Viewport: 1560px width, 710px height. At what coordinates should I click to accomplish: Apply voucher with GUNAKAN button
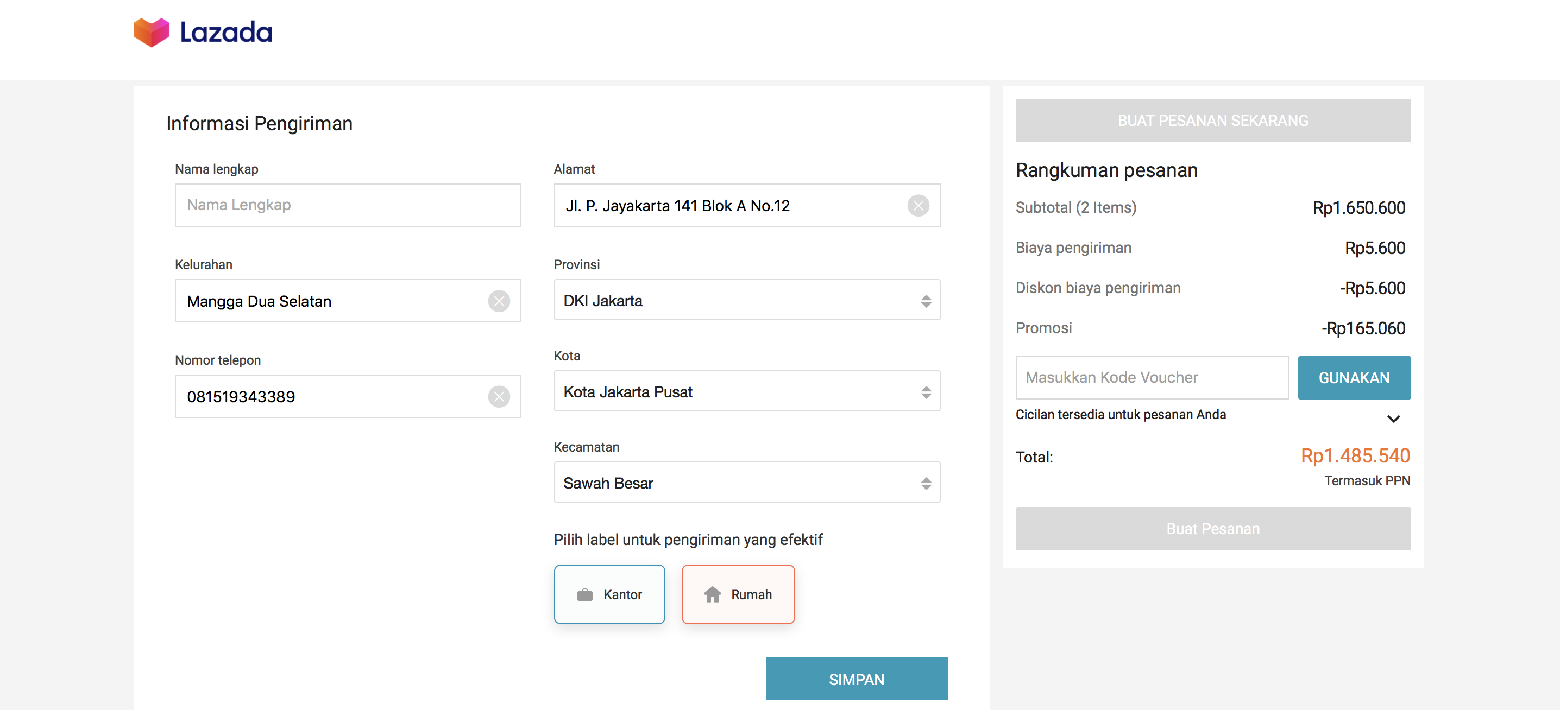1354,378
